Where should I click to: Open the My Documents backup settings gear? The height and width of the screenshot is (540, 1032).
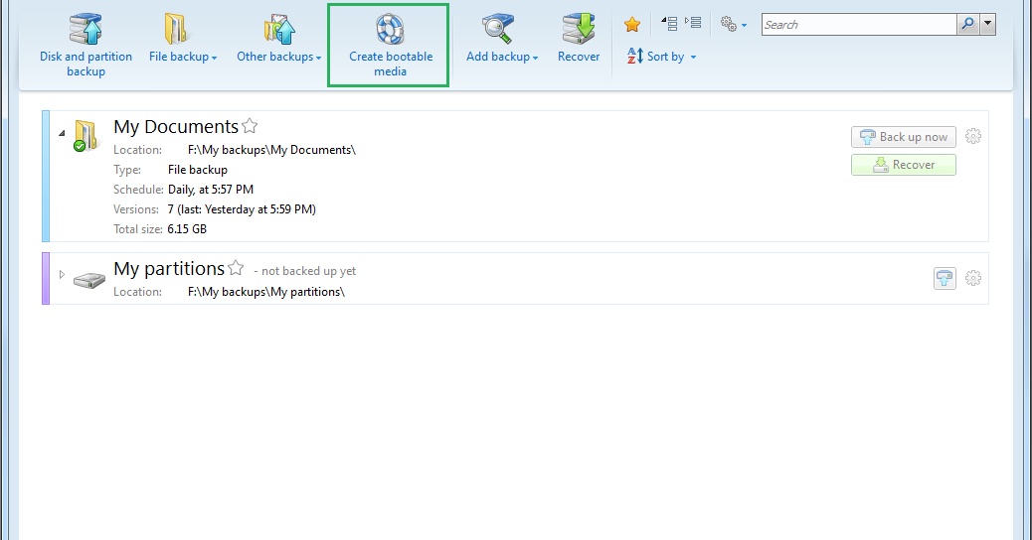tap(972, 137)
